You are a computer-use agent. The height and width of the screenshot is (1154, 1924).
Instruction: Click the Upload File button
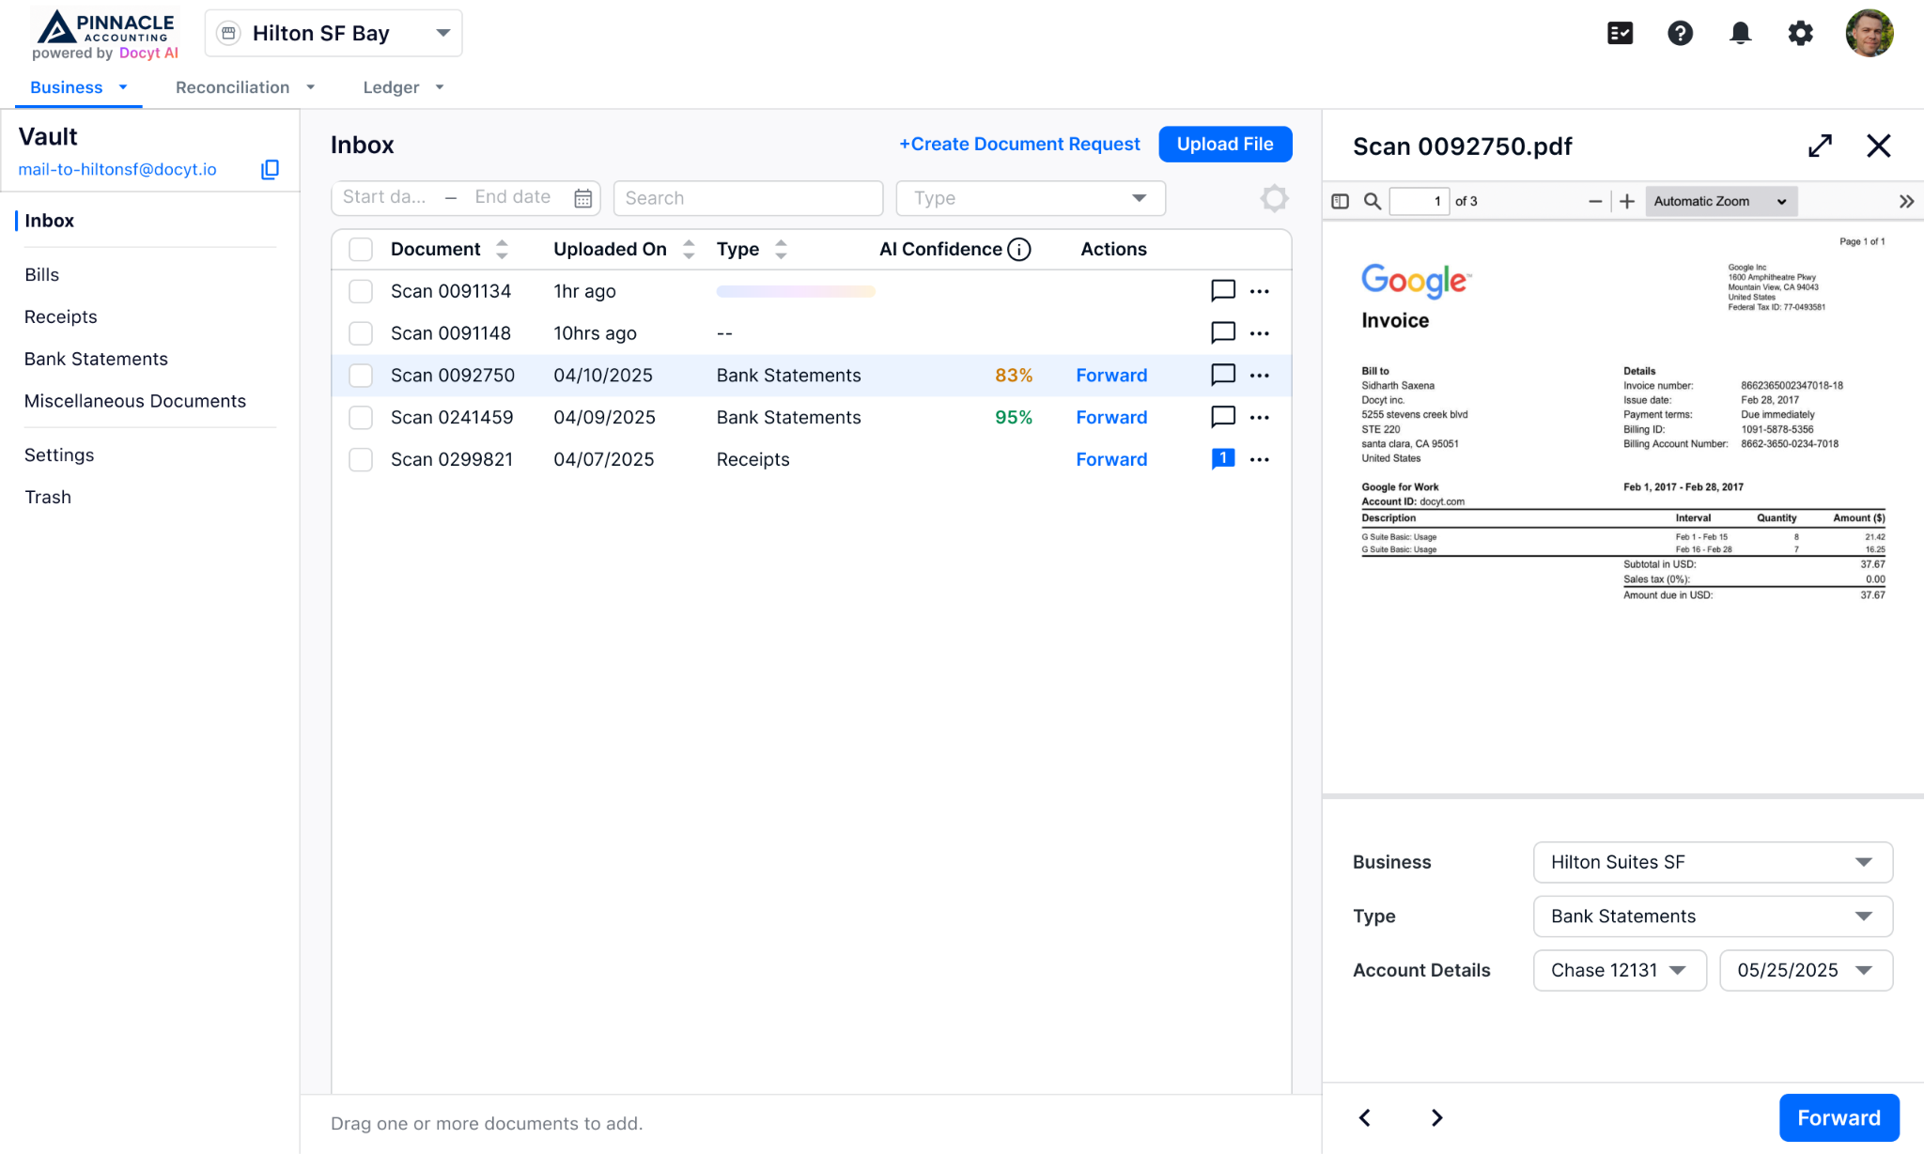pos(1225,144)
